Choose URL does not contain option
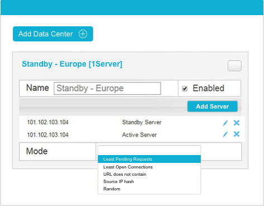Screen dimensions: 264x206 pyautogui.click(x=149, y=174)
